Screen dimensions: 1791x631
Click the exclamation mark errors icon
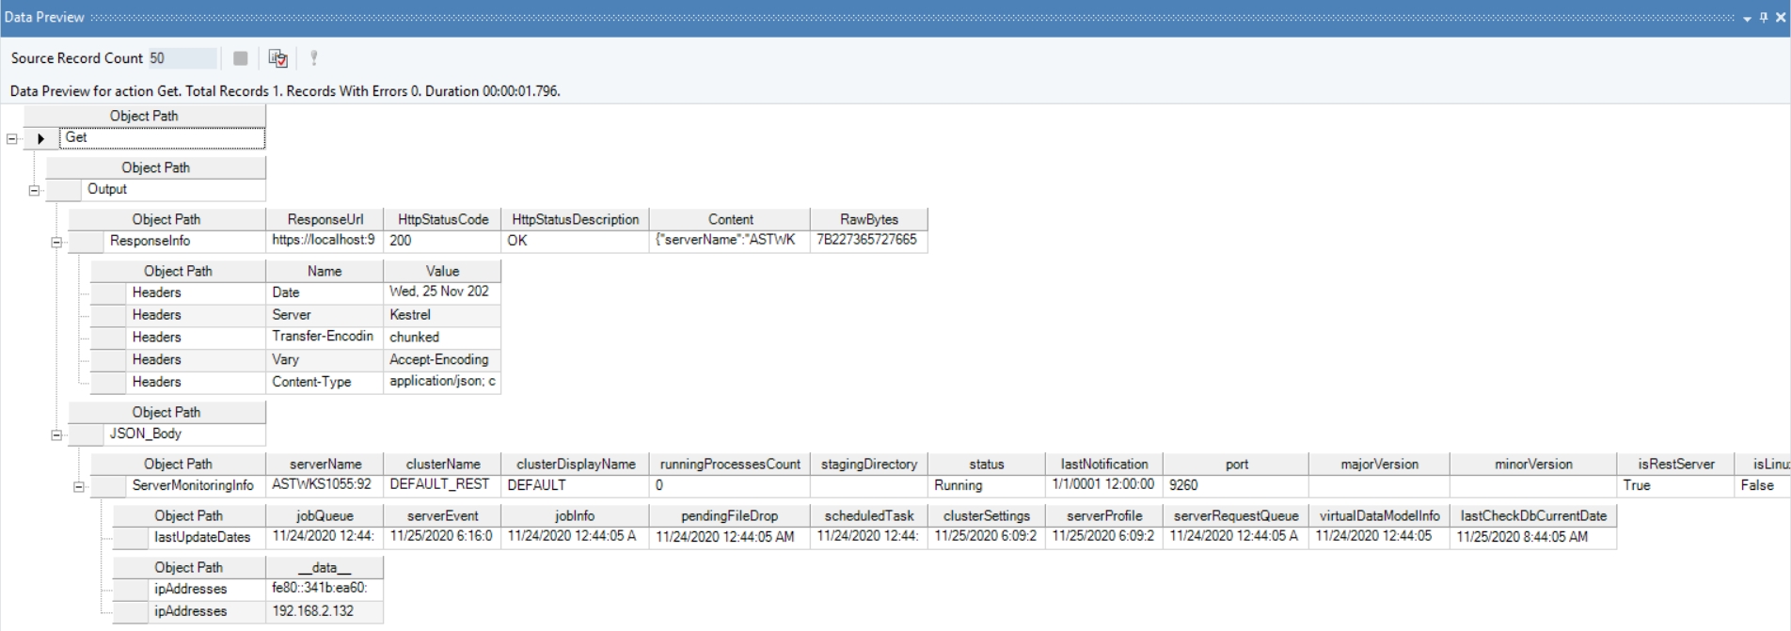tap(313, 58)
